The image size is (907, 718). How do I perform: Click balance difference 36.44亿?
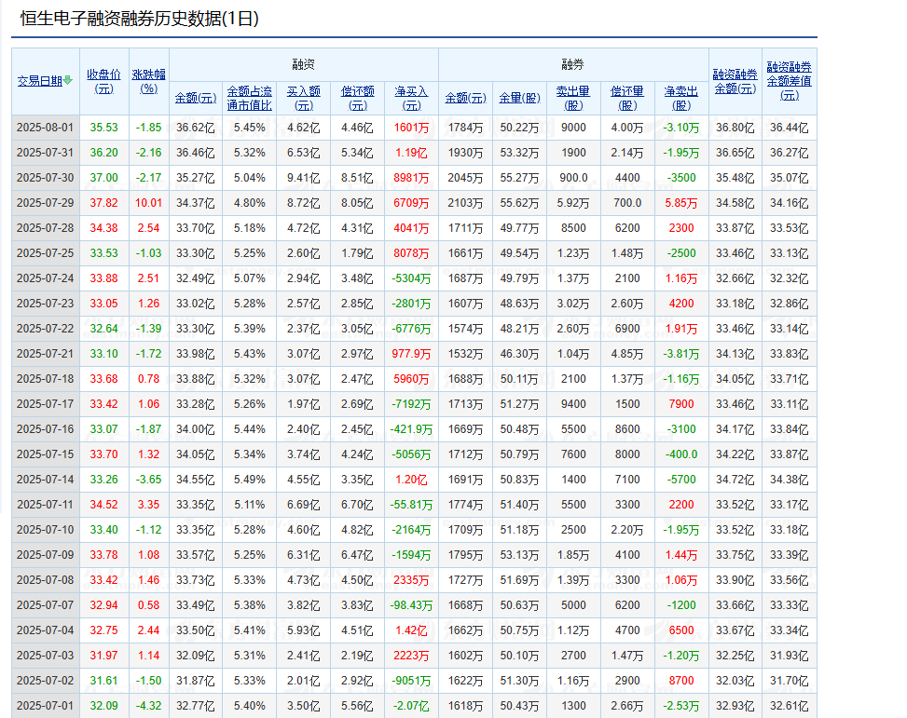tap(790, 128)
